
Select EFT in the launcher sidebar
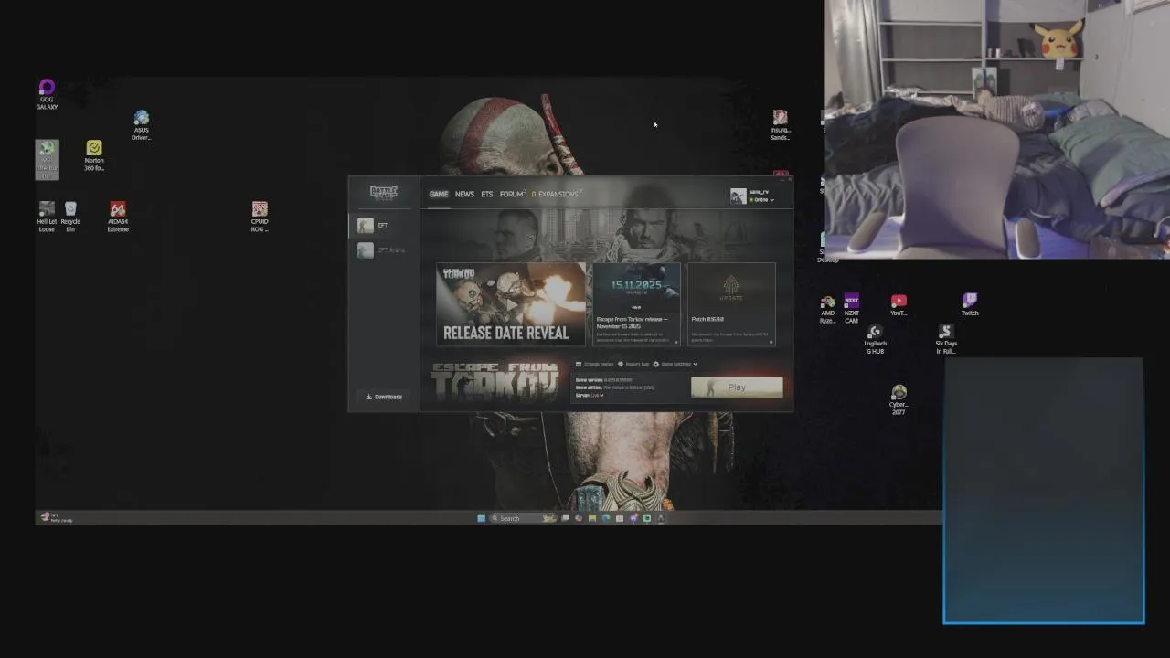tap(383, 225)
